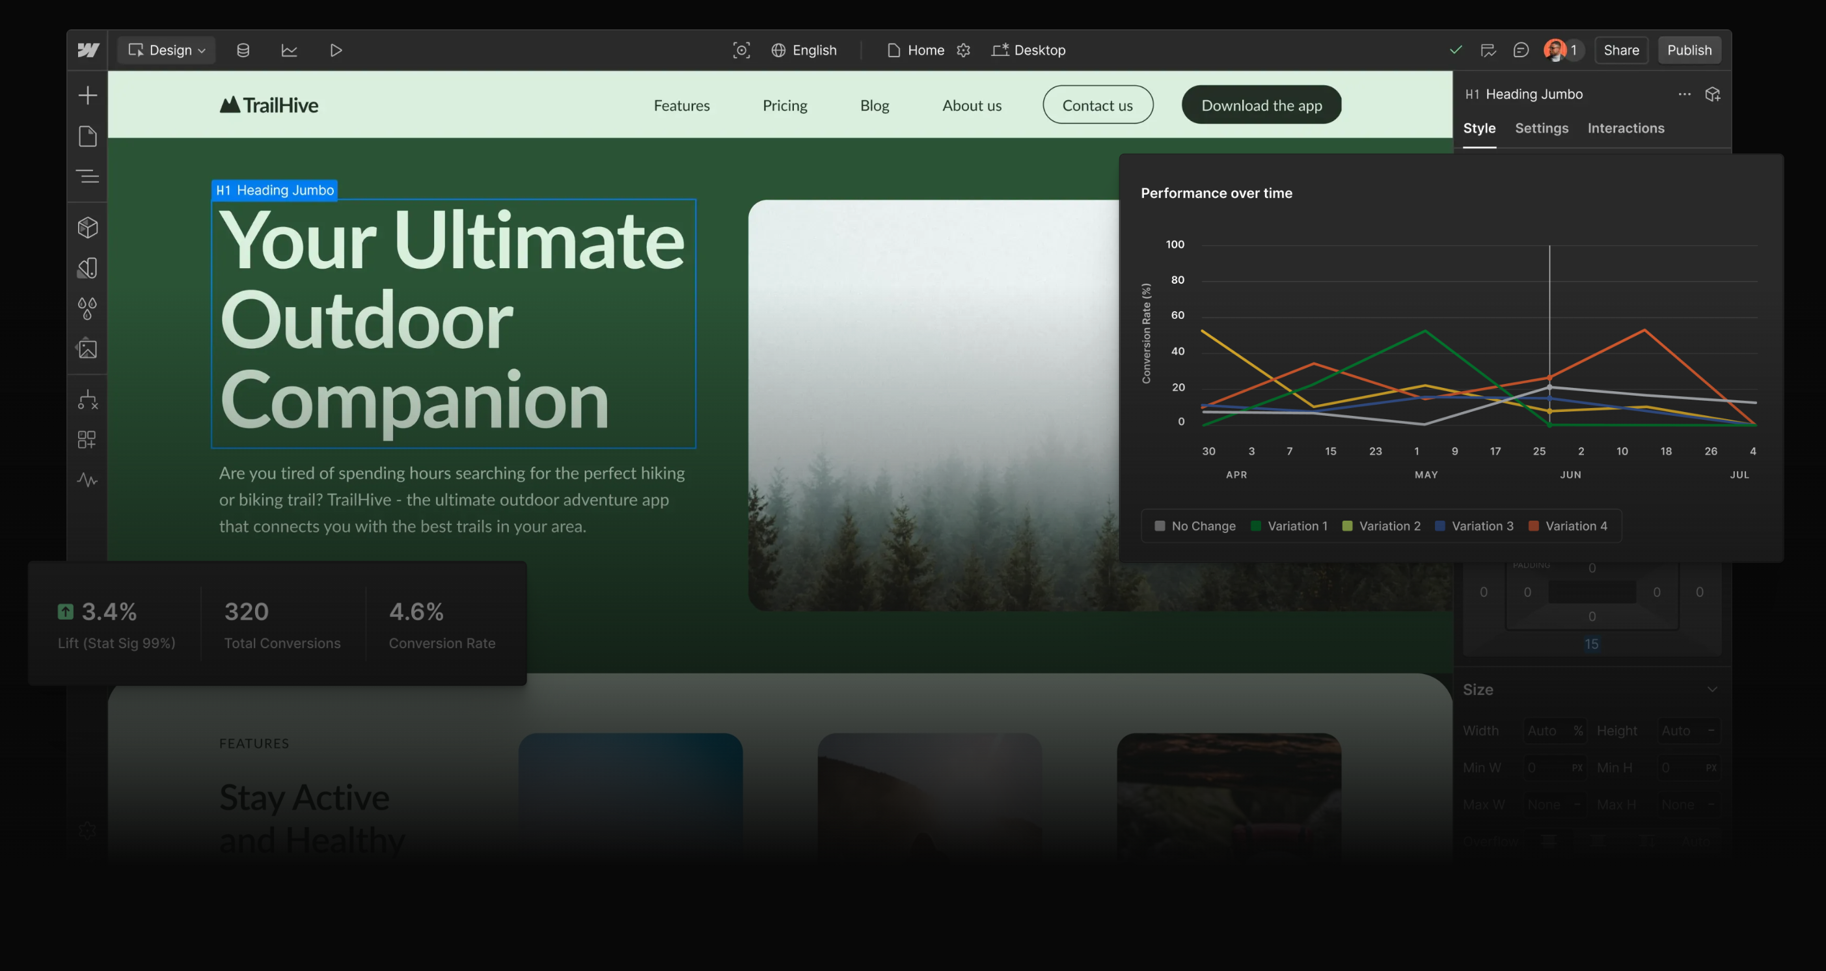
Task: Open the CMS database icon
Action: (x=243, y=50)
